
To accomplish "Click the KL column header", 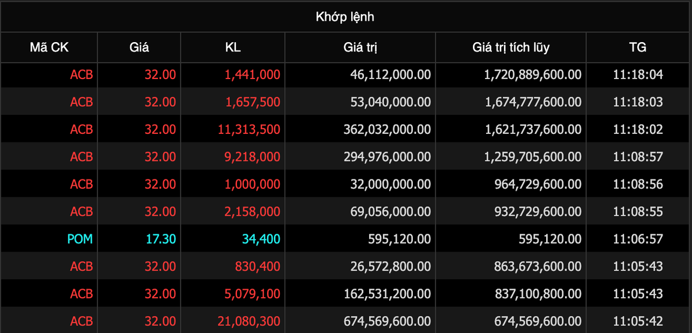I will tap(233, 47).
